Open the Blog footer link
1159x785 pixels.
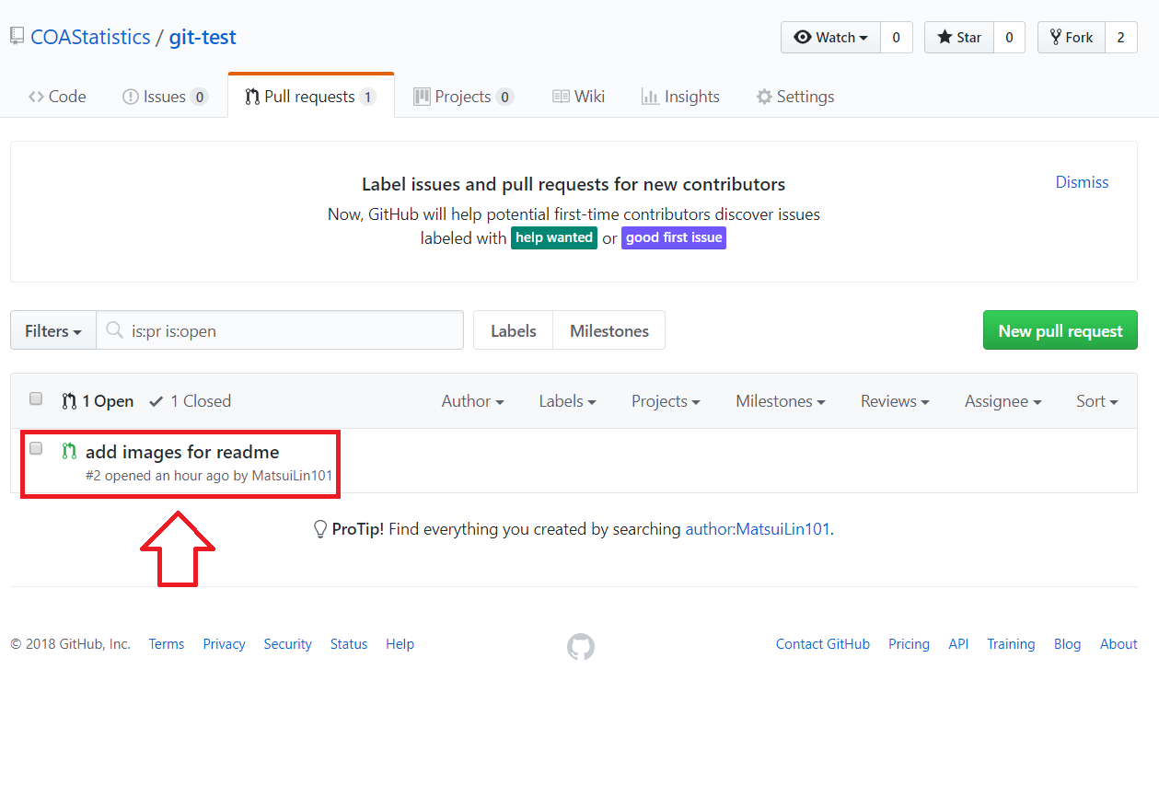[x=1067, y=644]
